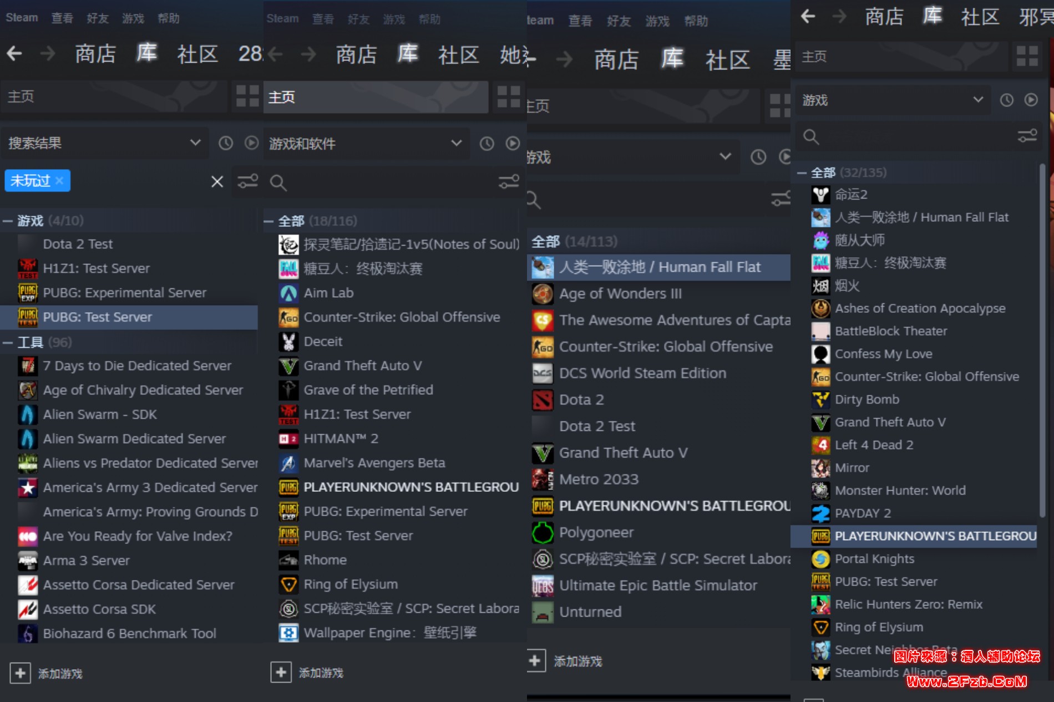Switch to 社区 tab in the leftmost panel

197,54
